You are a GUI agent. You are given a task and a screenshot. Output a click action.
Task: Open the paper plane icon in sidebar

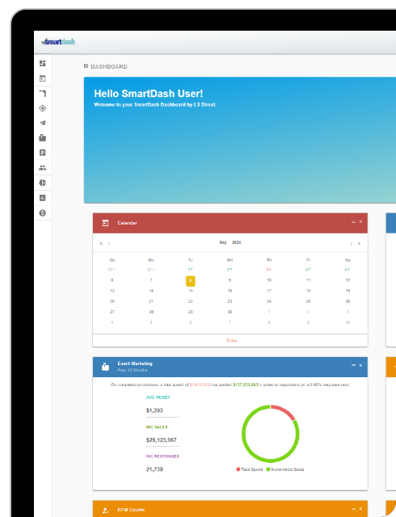43,123
